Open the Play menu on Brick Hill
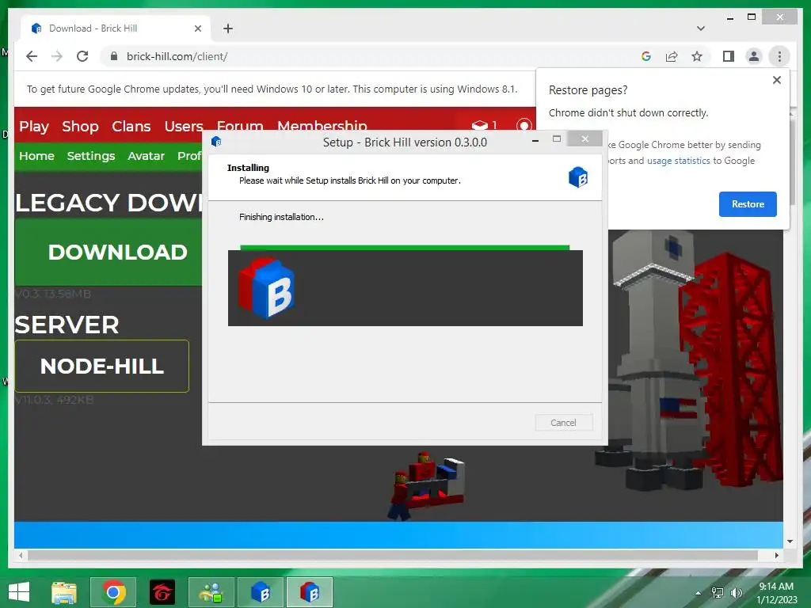This screenshot has width=811, height=608. [x=34, y=126]
